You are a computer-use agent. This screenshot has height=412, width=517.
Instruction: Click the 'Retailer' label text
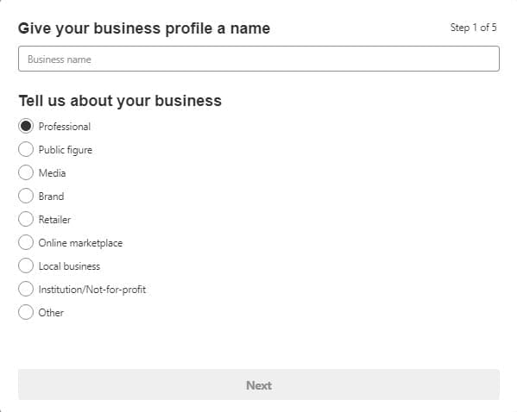[54, 220]
